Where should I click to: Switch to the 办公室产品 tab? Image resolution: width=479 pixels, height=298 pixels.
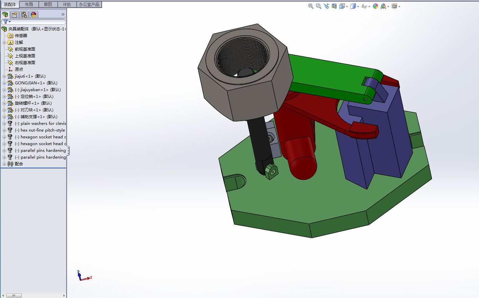tap(89, 4)
